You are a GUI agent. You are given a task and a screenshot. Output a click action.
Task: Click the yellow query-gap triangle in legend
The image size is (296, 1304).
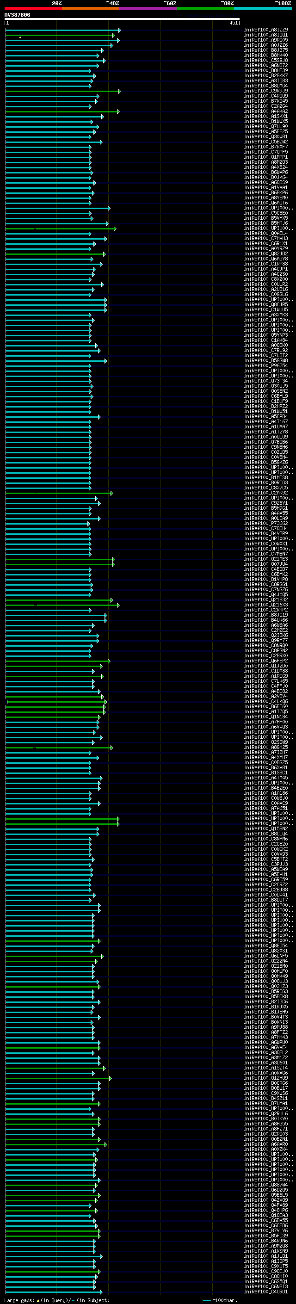[38, 1300]
